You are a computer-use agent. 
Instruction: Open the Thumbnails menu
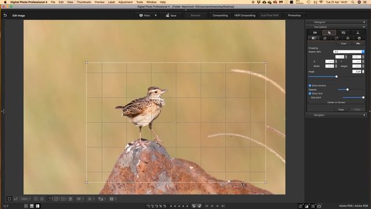coord(83,2)
